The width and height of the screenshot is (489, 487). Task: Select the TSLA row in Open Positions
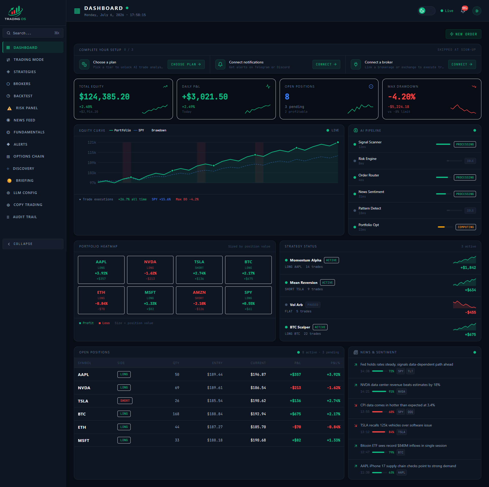pos(209,401)
